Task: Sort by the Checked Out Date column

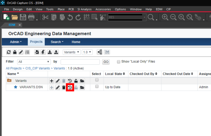Action: (x=178, y=74)
